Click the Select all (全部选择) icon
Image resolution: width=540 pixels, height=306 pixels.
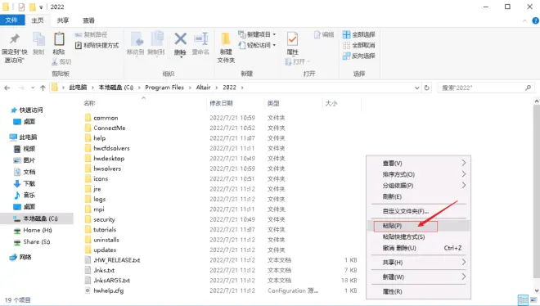point(358,34)
